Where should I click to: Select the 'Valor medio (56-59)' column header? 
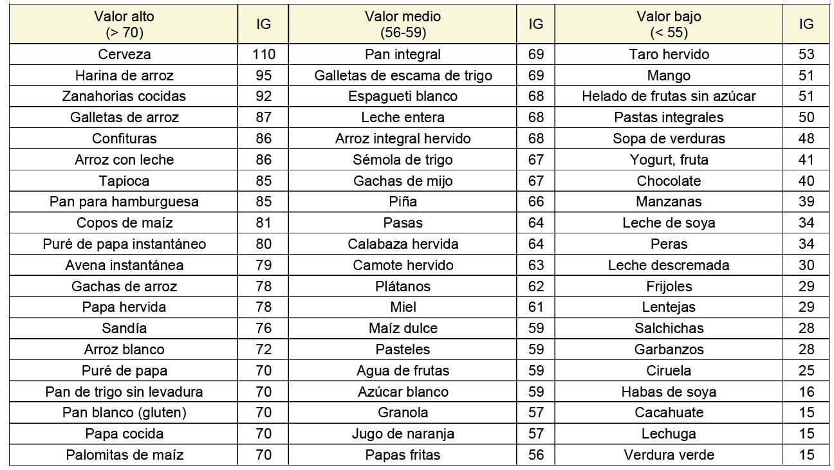click(403, 24)
